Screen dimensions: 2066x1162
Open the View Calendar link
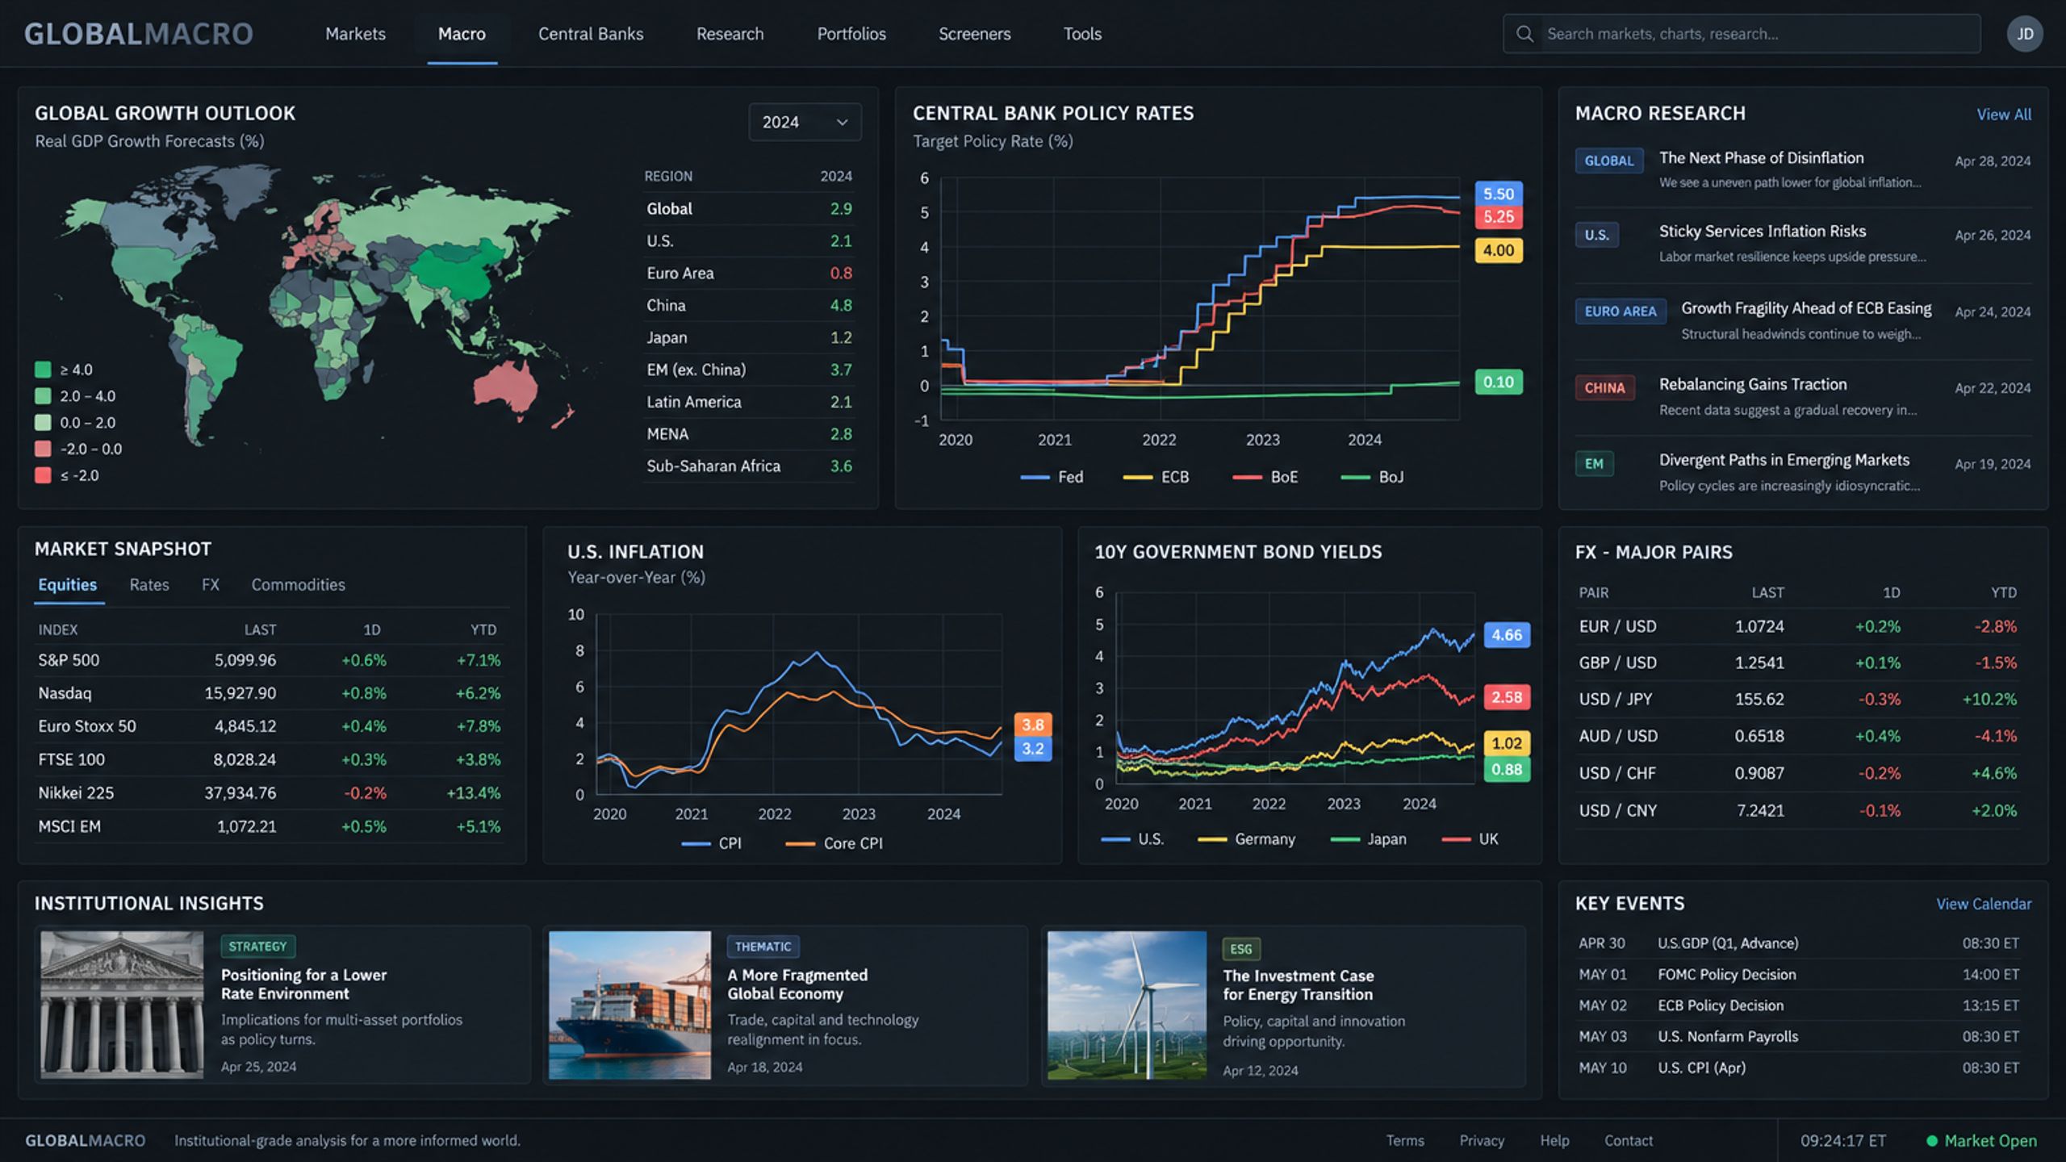pos(1984,904)
